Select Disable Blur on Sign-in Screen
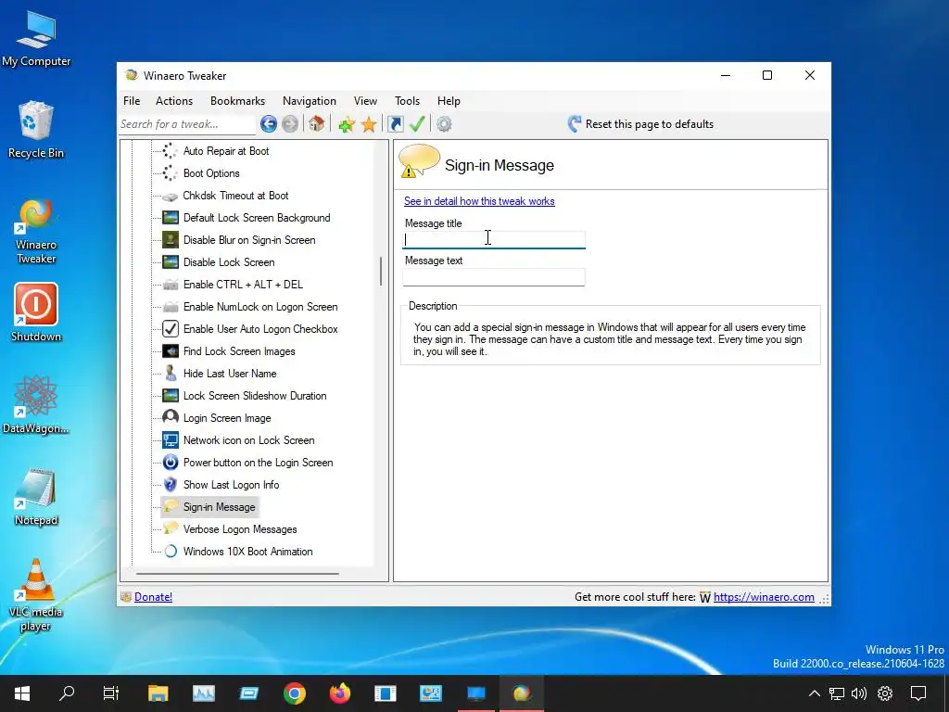The image size is (949, 712). tap(249, 240)
